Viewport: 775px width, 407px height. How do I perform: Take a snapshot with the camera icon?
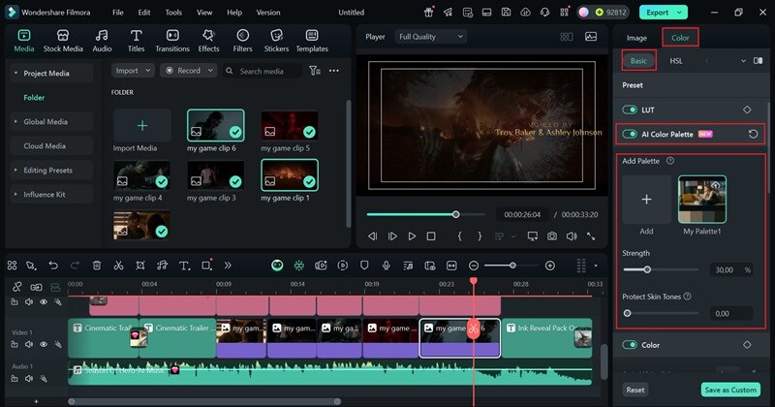552,236
